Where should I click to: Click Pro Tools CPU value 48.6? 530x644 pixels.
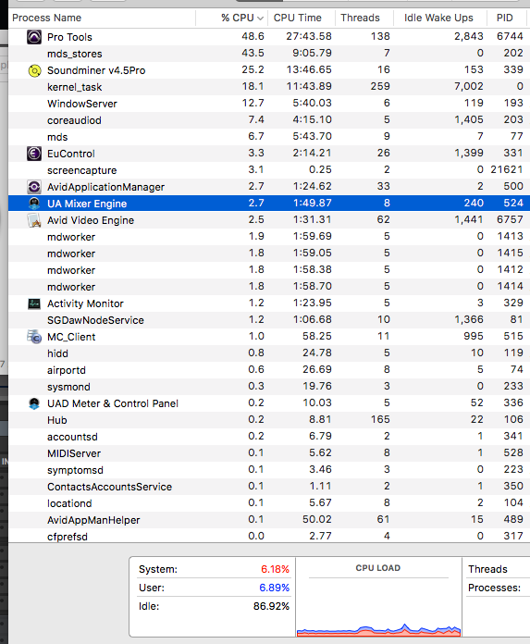253,37
